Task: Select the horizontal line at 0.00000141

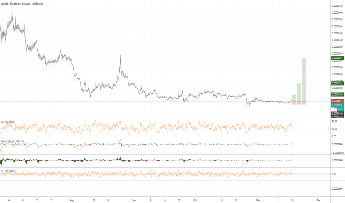Action: pyautogui.click(x=165, y=101)
